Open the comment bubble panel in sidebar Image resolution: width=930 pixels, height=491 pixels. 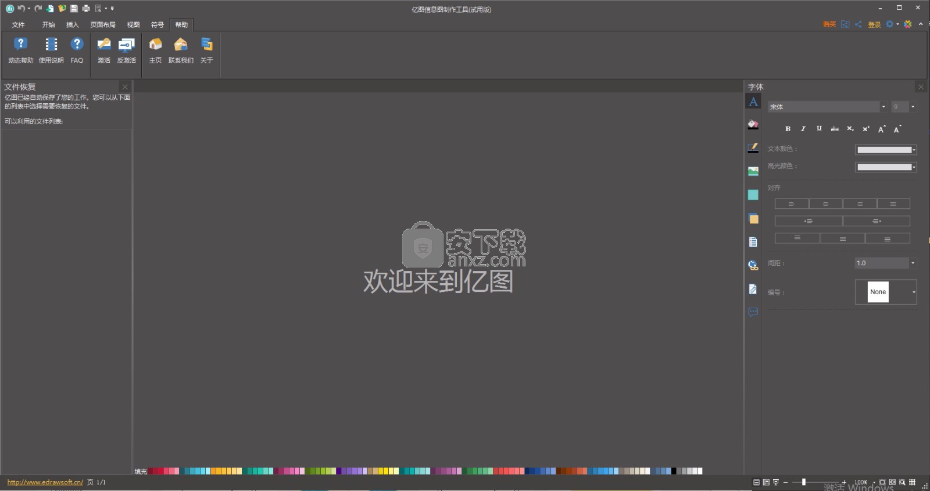click(753, 312)
